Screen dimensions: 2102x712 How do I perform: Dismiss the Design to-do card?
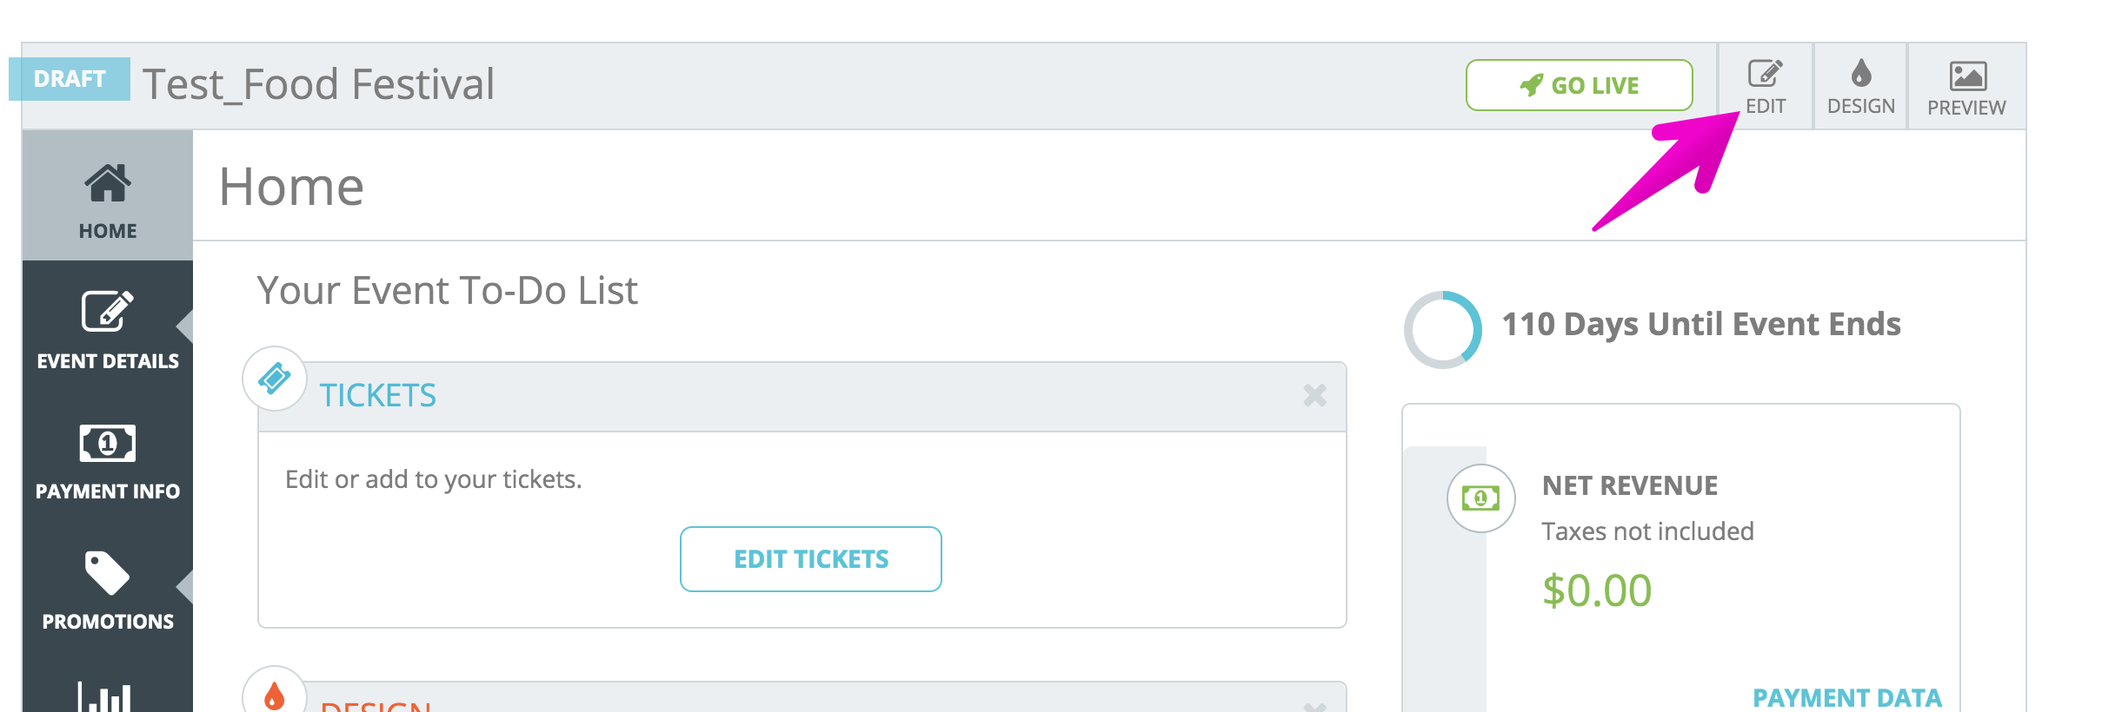pos(1315,707)
